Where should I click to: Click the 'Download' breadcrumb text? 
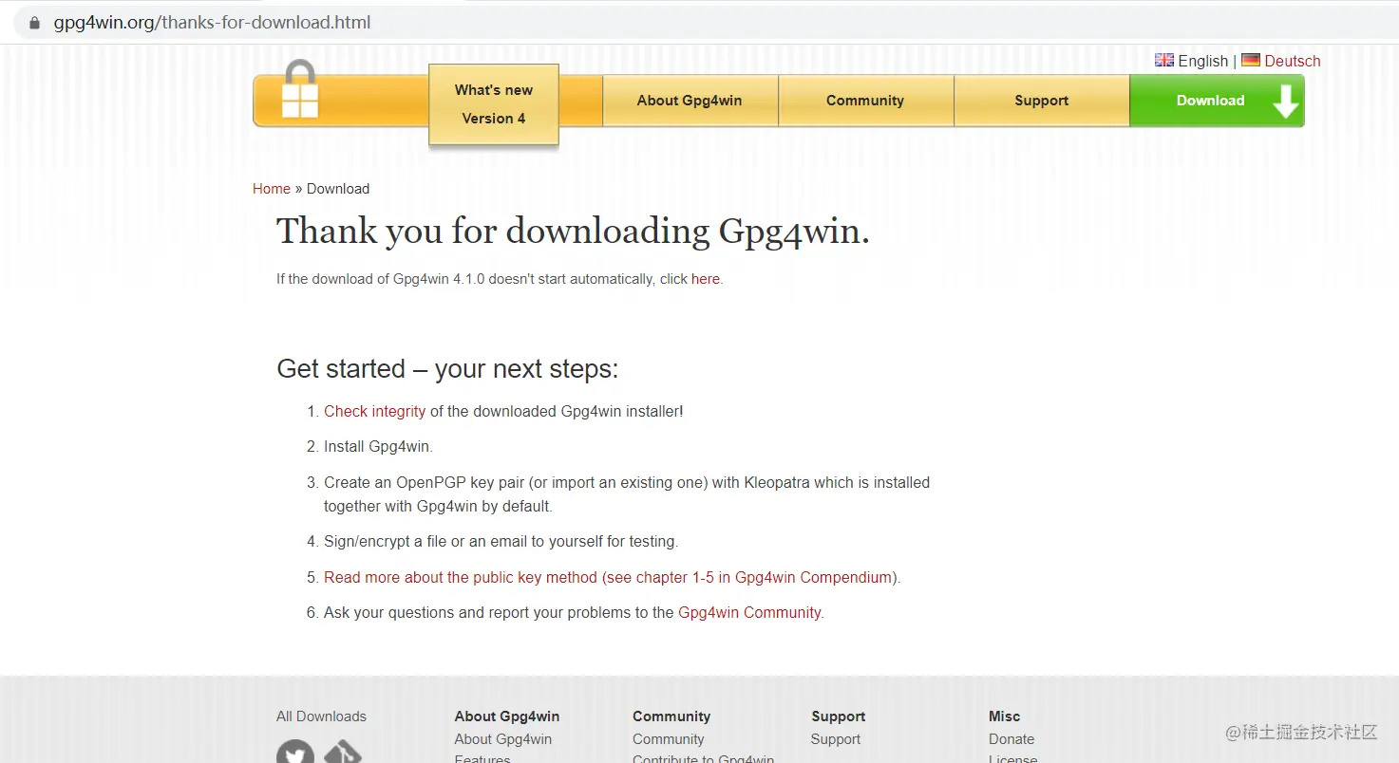pos(338,189)
